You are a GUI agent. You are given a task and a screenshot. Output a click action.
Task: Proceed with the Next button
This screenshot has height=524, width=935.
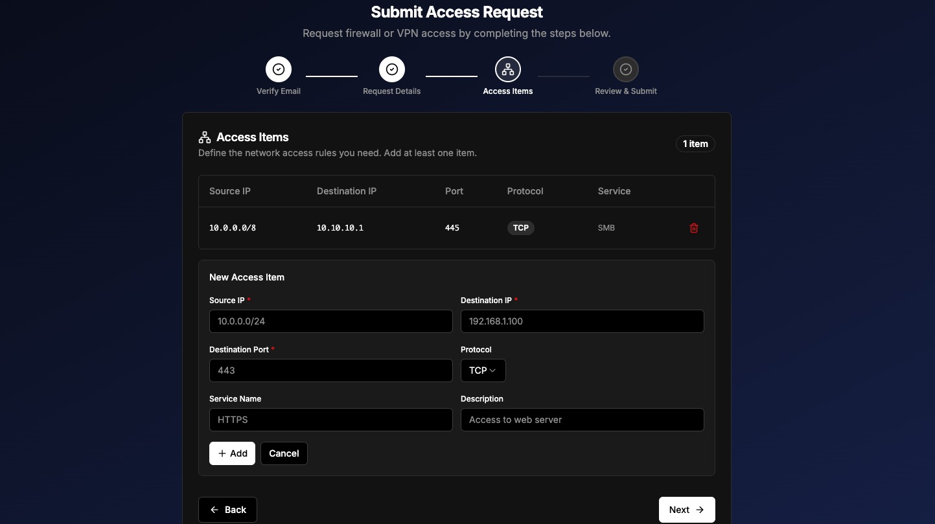point(687,510)
